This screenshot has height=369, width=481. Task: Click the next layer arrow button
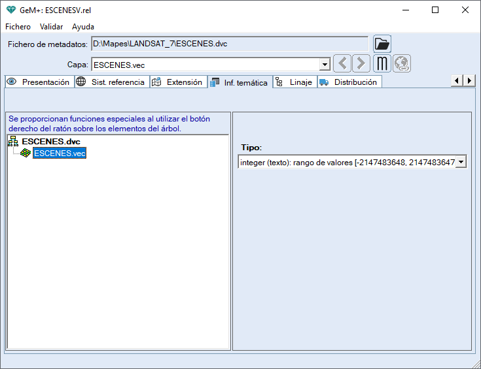pos(361,64)
